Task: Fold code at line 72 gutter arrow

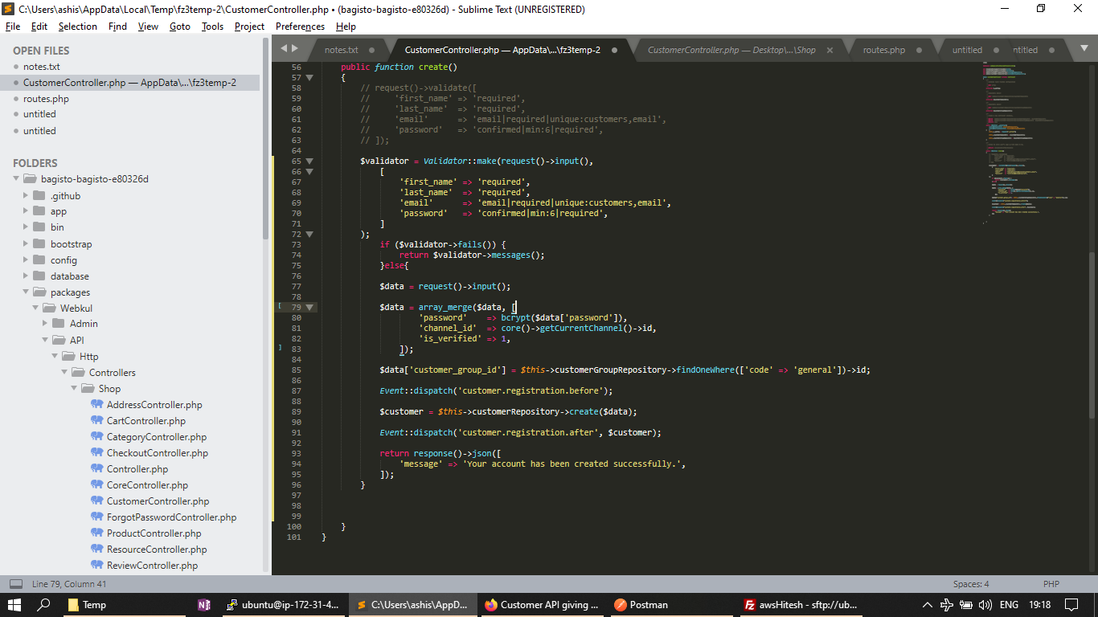Action: [309, 235]
